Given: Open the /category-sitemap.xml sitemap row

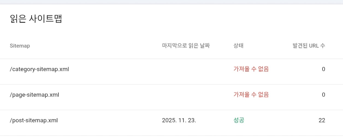Looking at the screenshot, I should (x=39, y=69).
